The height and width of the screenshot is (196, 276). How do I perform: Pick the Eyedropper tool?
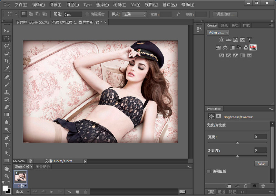[x=7, y=69]
